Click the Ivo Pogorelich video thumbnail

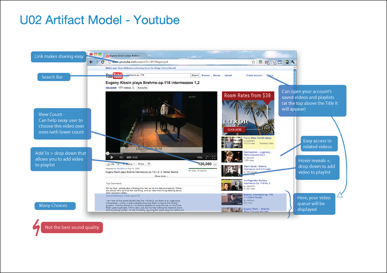(x=232, y=185)
